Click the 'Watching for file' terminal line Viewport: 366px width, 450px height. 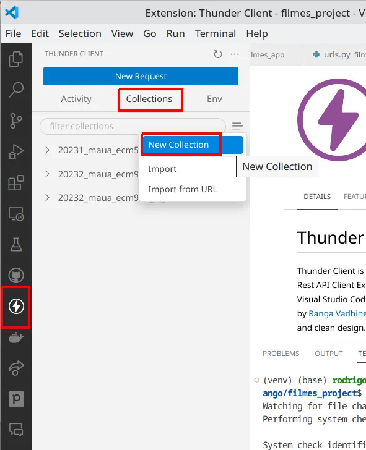point(314,406)
